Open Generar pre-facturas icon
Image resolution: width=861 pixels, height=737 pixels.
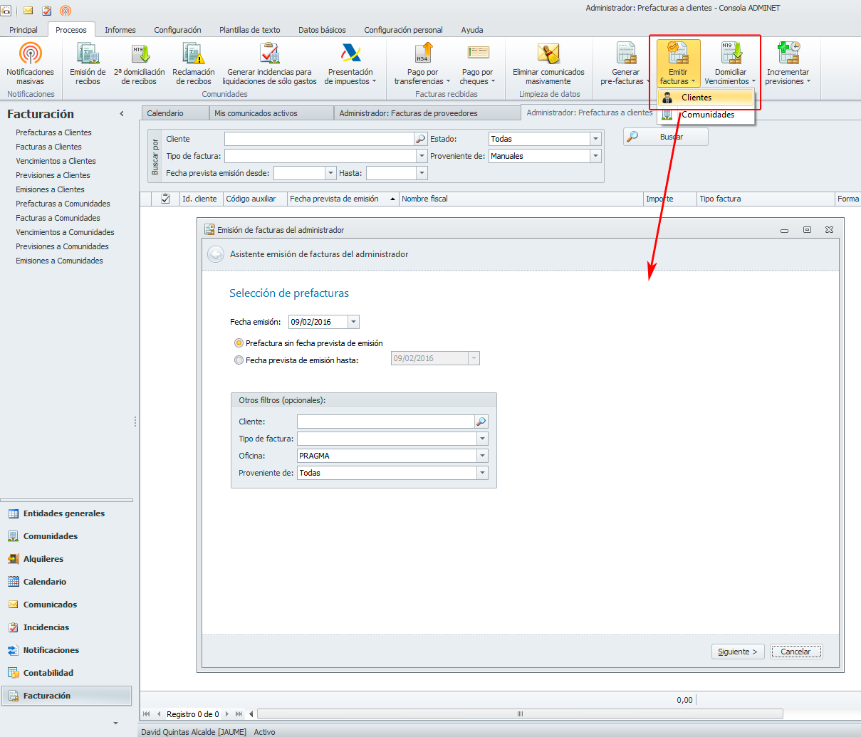coord(625,63)
